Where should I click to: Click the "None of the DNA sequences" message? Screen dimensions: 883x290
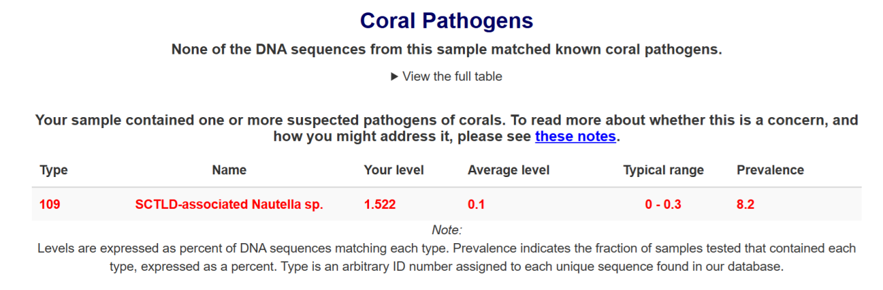click(x=446, y=50)
